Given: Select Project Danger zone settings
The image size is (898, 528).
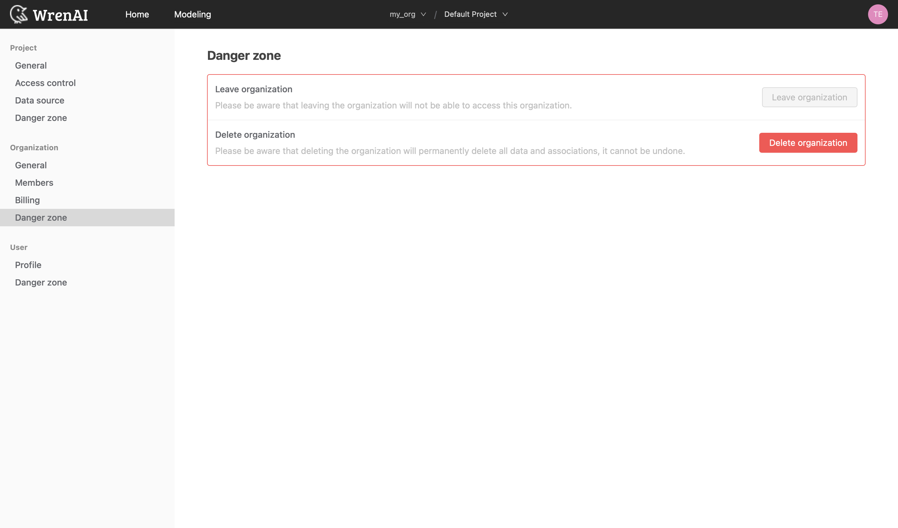Looking at the screenshot, I should pos(41,118).
